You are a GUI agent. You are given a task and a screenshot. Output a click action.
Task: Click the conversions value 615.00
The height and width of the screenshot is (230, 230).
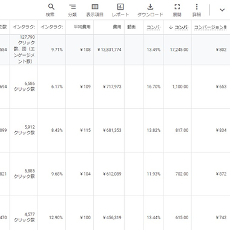(x=182, y=217)
